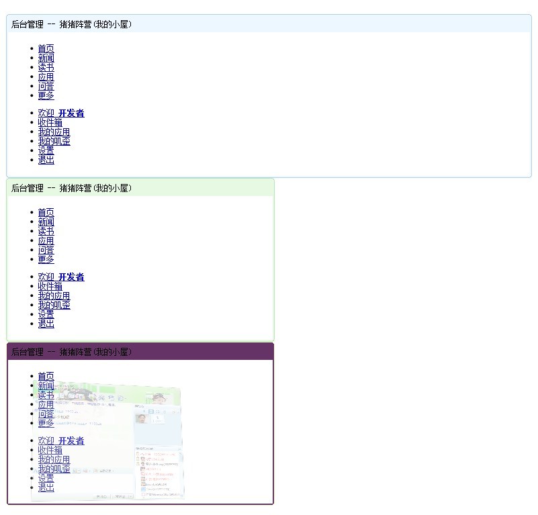
Task: Open 我的应用 in the green-header panel
Action: 54,296
